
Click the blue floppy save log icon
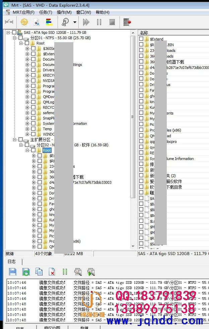click(x=13, y=272)
